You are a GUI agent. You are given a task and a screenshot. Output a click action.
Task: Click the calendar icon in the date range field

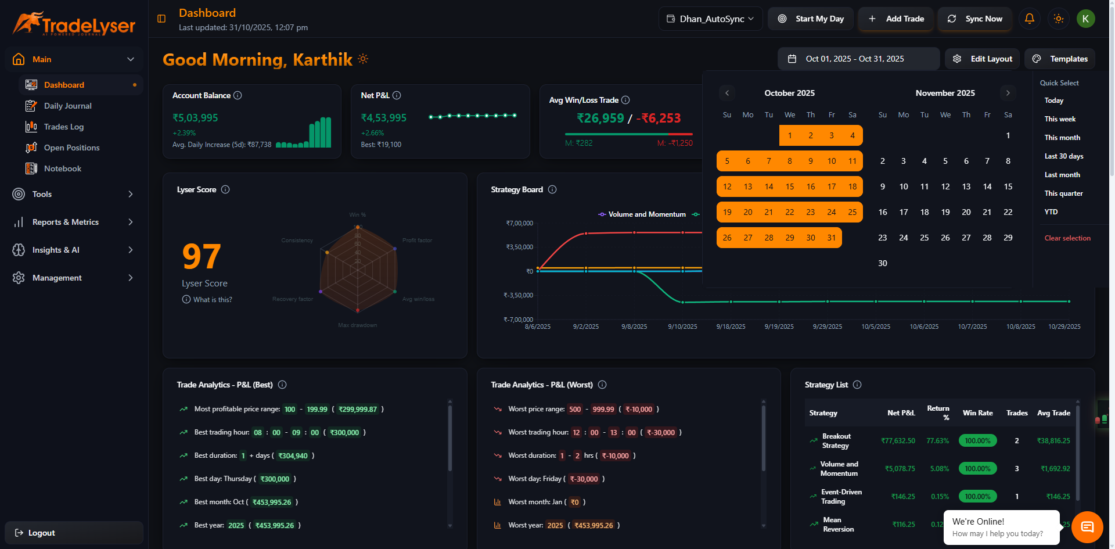pos(792,59)
